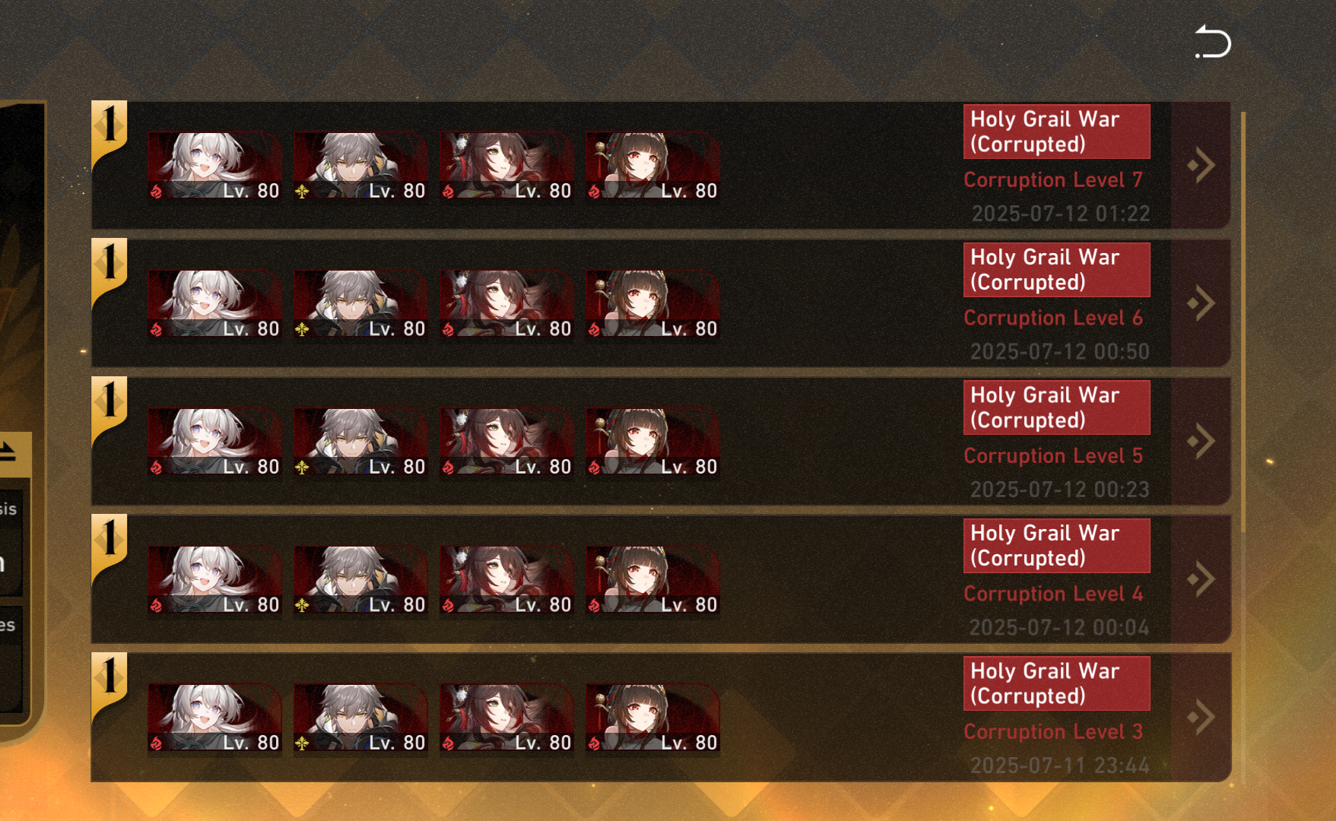Click the back arrow icon

pyautogui.click(x=1212, y=42)
